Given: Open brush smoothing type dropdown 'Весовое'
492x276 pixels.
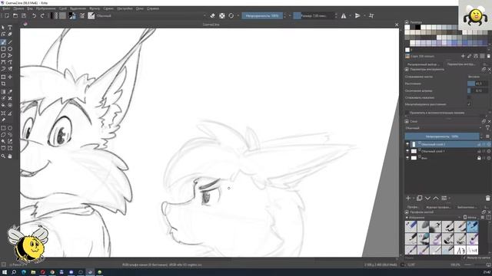Looking at the screenshot, I should 477,77.
